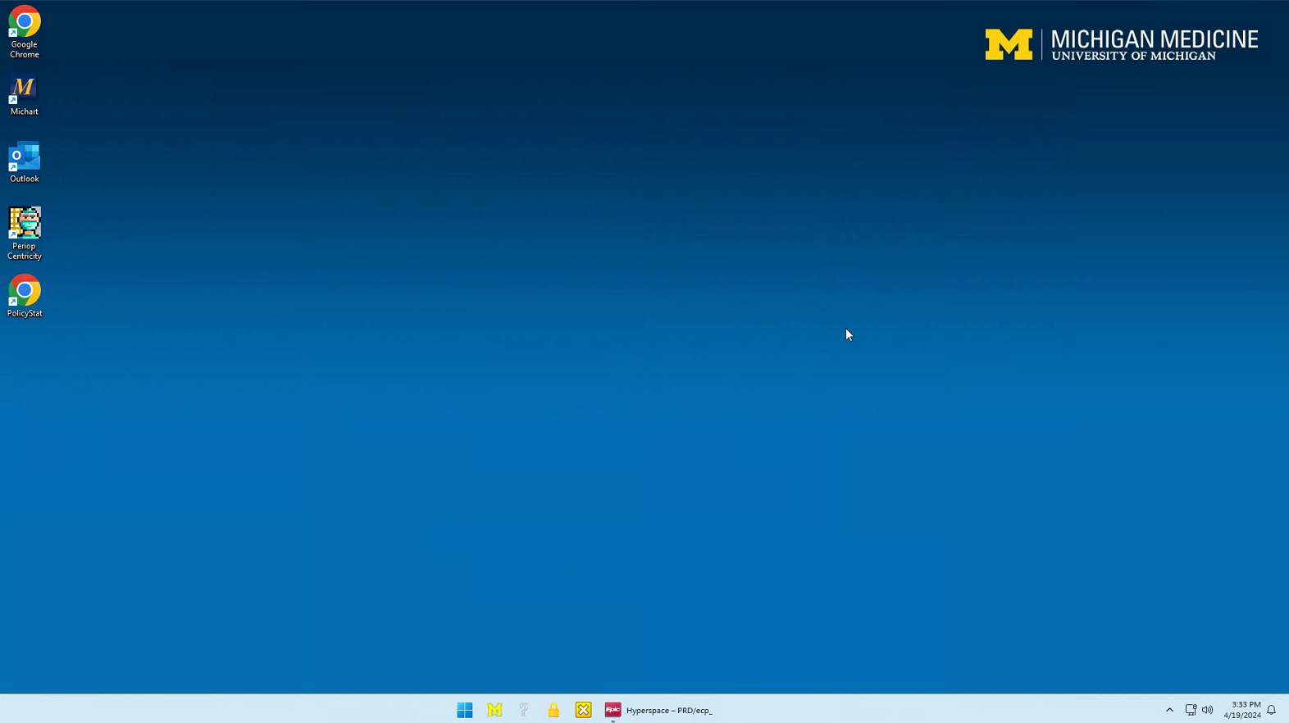Click the yellow block M wallpaper logo
The height and width of the screenshot is (723, 1289).
(1009, 44)
